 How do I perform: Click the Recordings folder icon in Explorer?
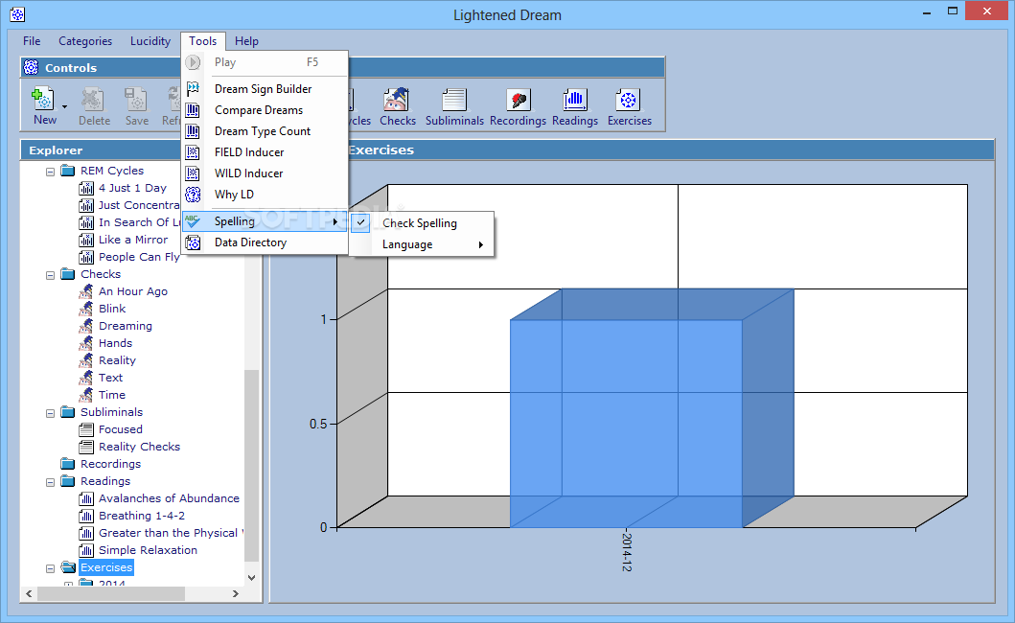[68, 464]
